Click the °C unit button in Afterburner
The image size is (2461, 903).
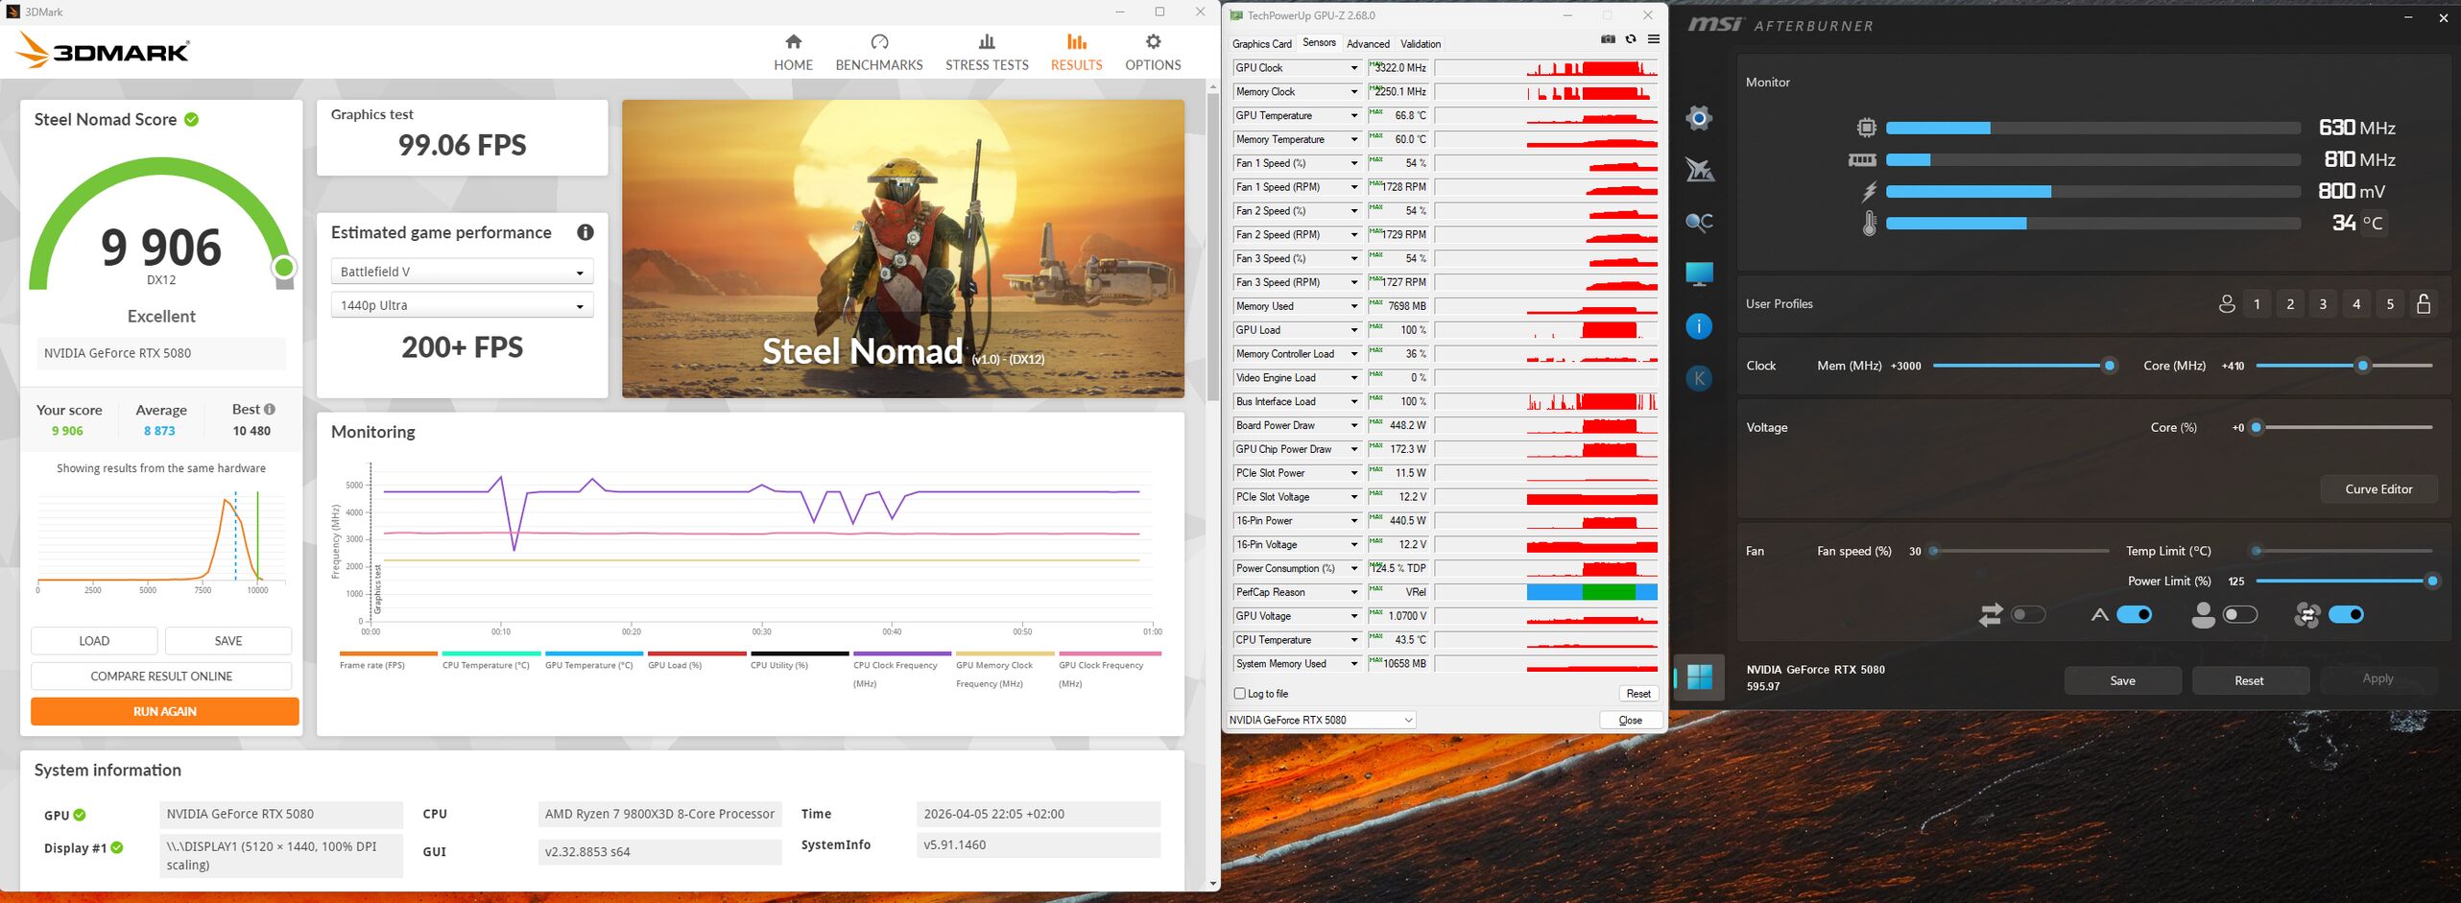pos(2373,224)
